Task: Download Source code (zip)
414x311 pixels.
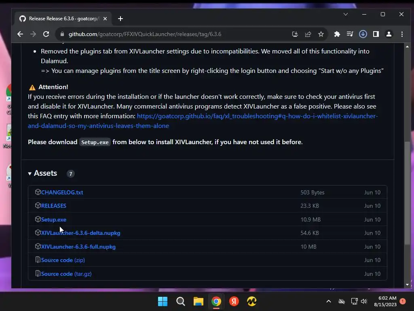Action: [63, 260]
